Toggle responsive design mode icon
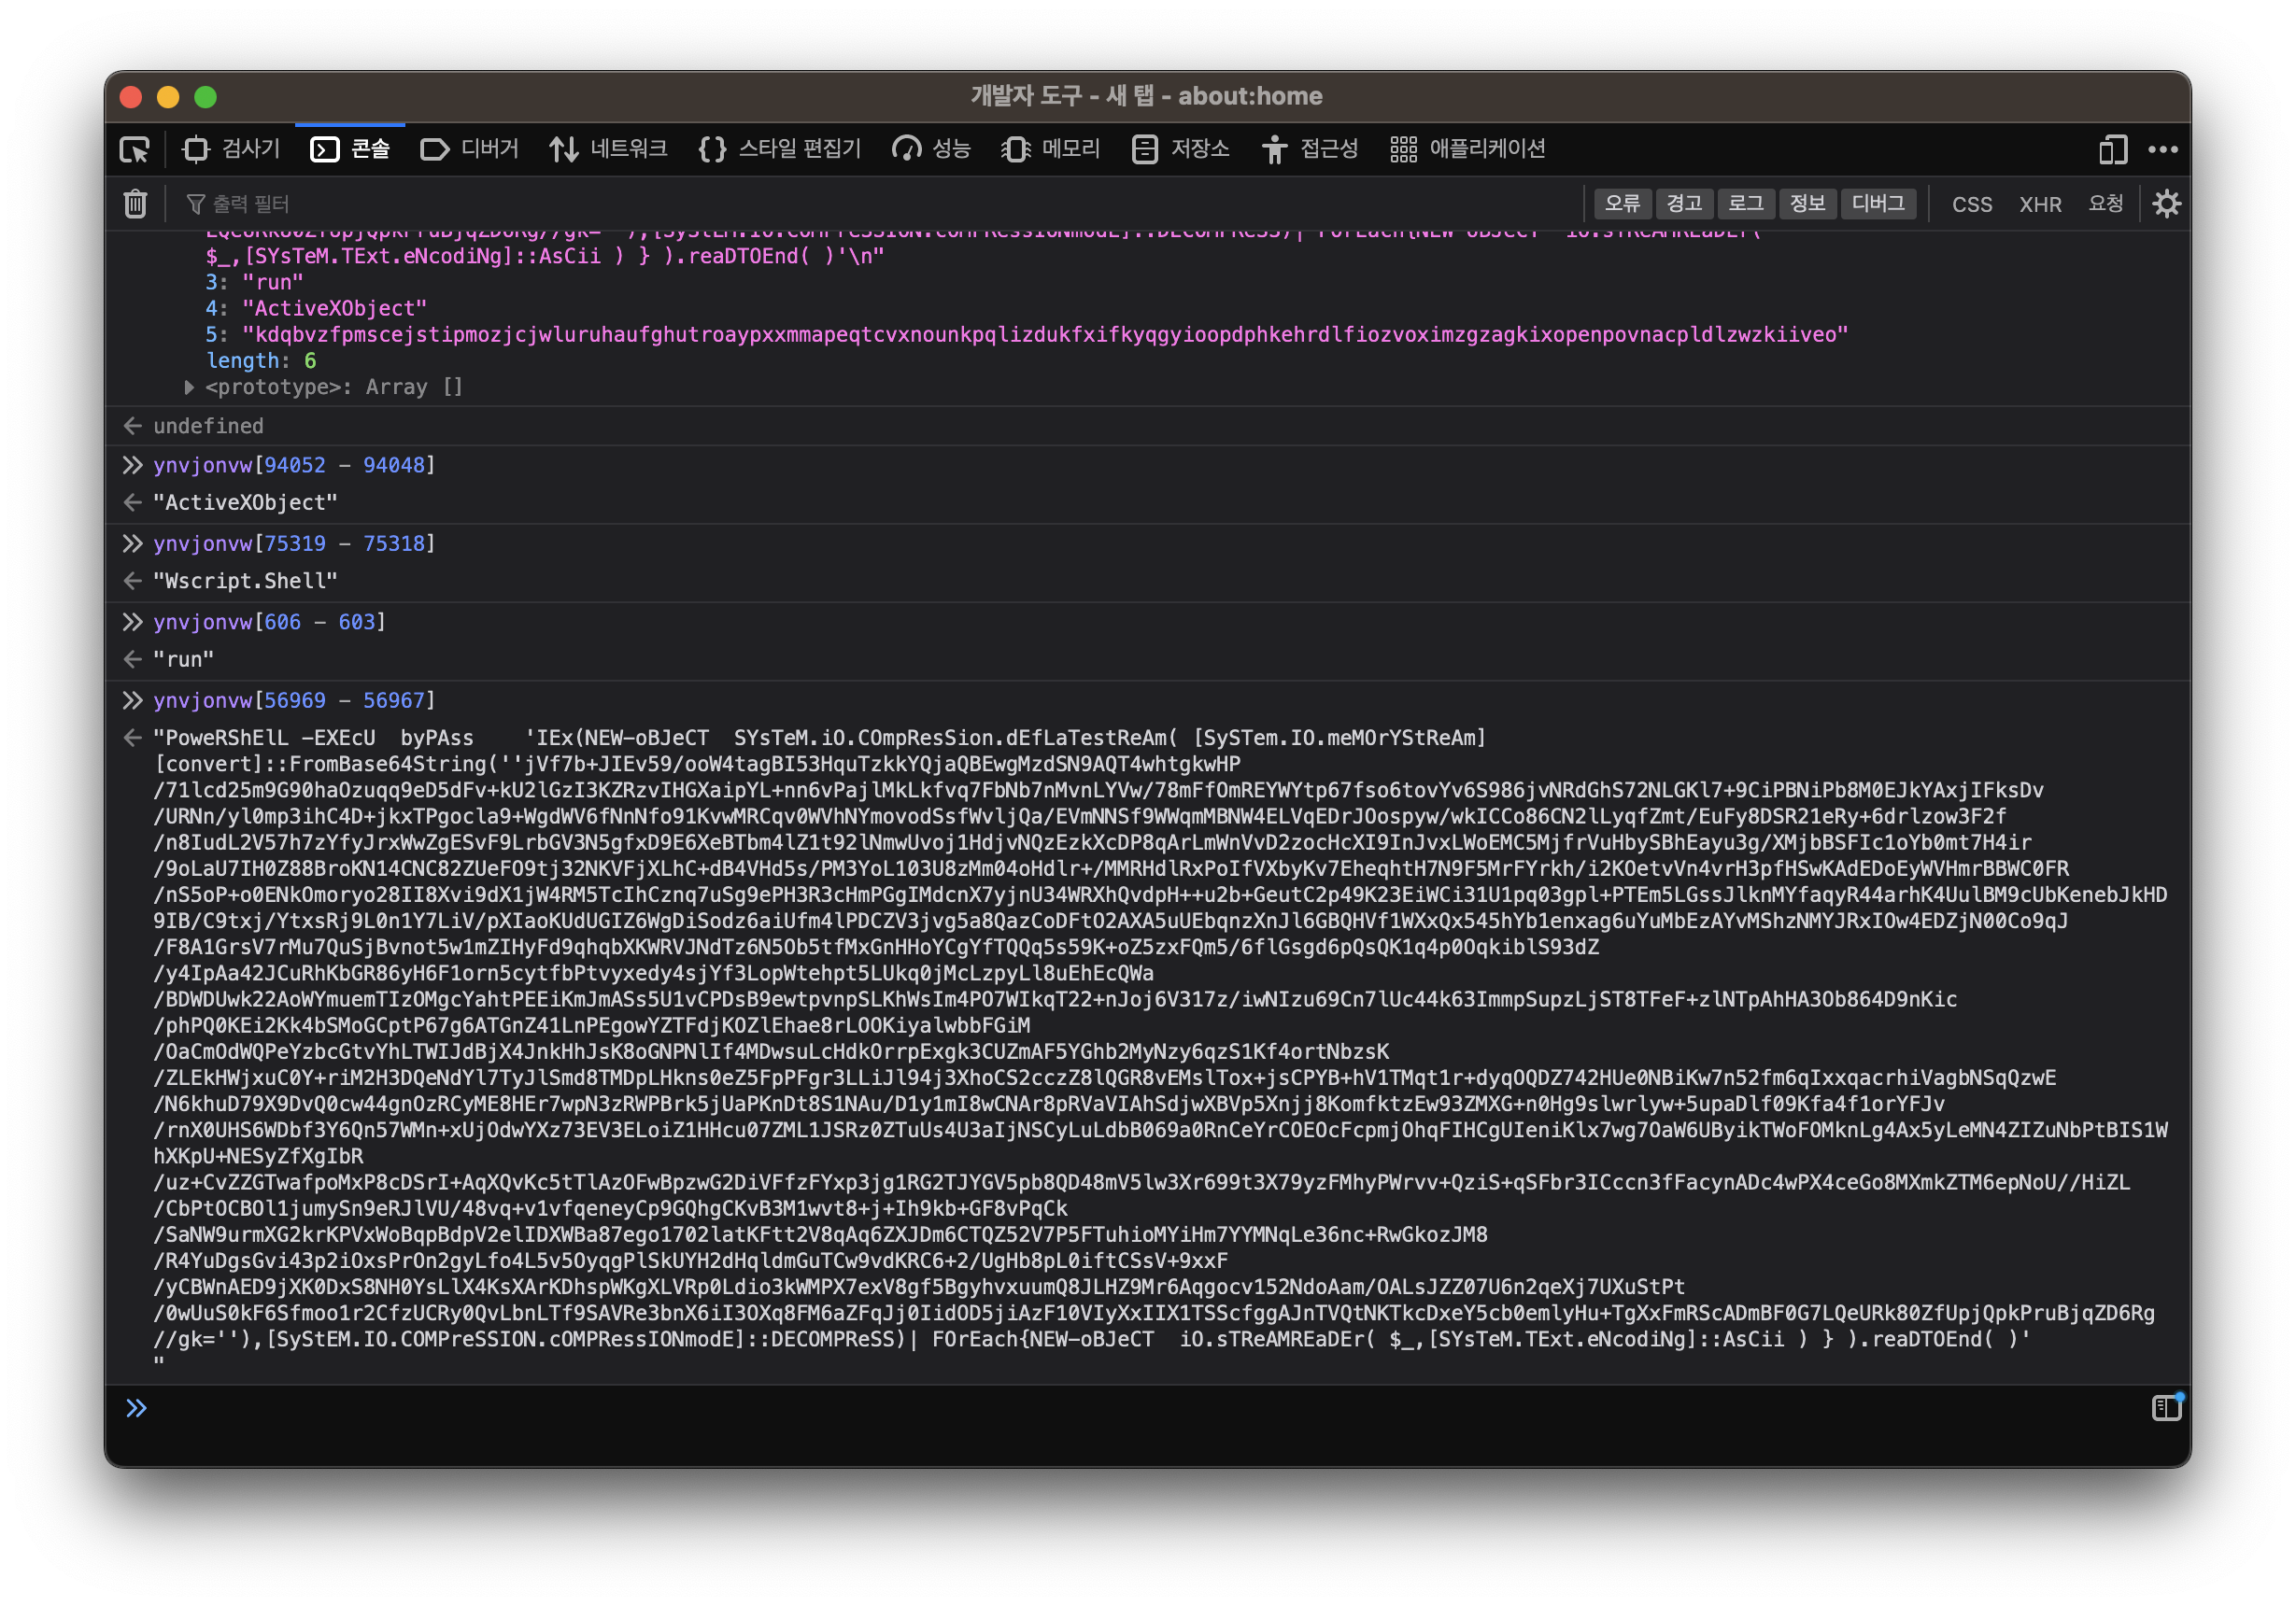Image resolution: width=2296 pixels, height=1606 pixels. (x=2112, y=150)
